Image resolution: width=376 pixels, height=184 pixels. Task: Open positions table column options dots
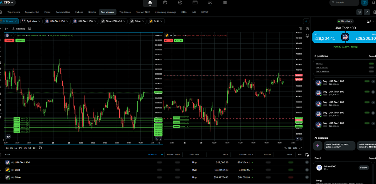pyautogui.click(x=300, y=154)
